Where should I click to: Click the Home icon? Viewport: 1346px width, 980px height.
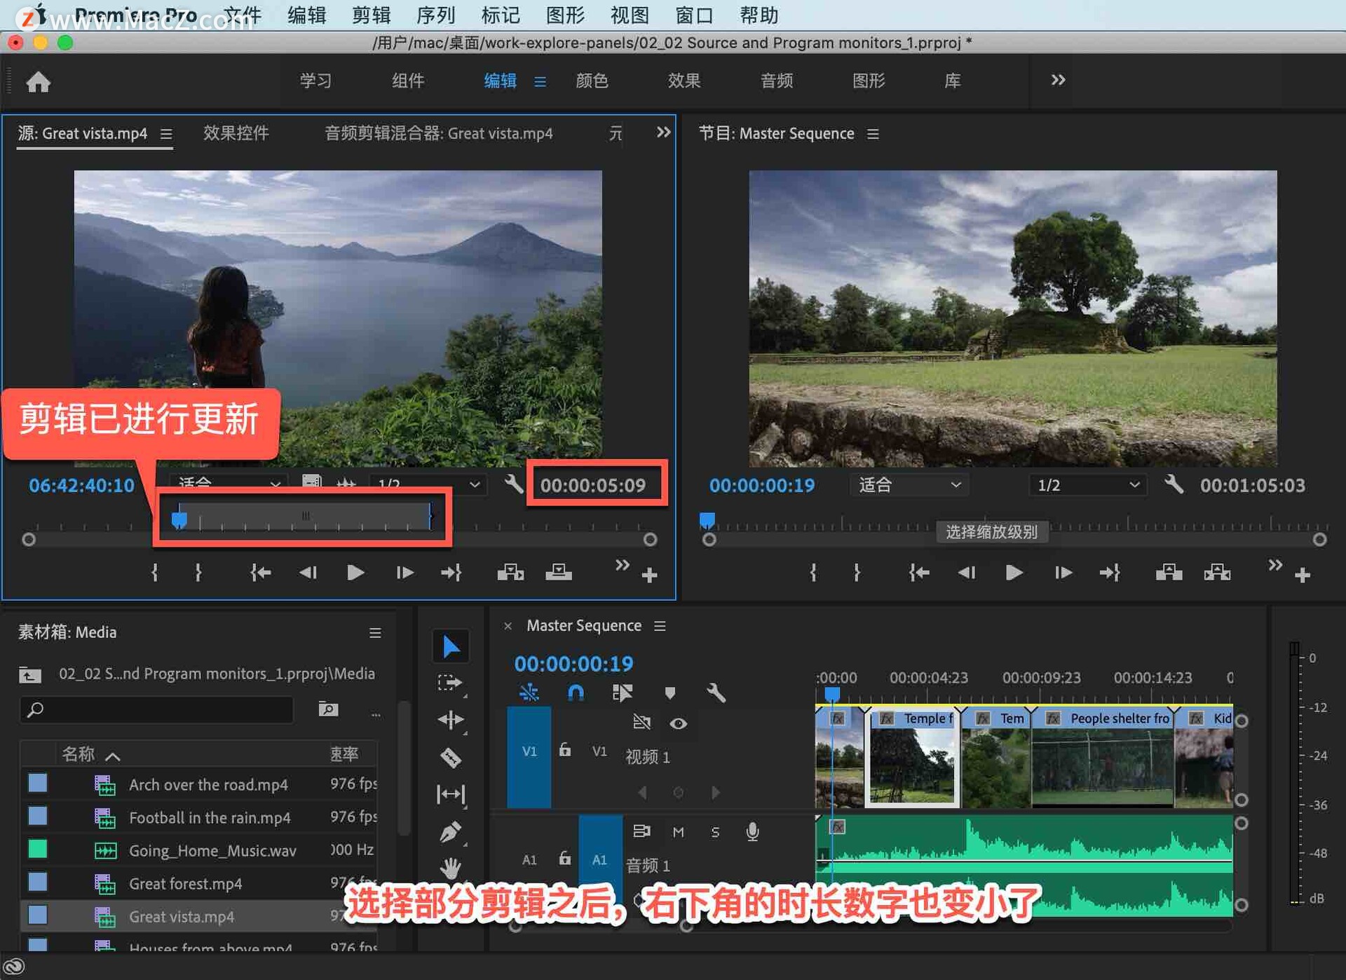[39, 82]
